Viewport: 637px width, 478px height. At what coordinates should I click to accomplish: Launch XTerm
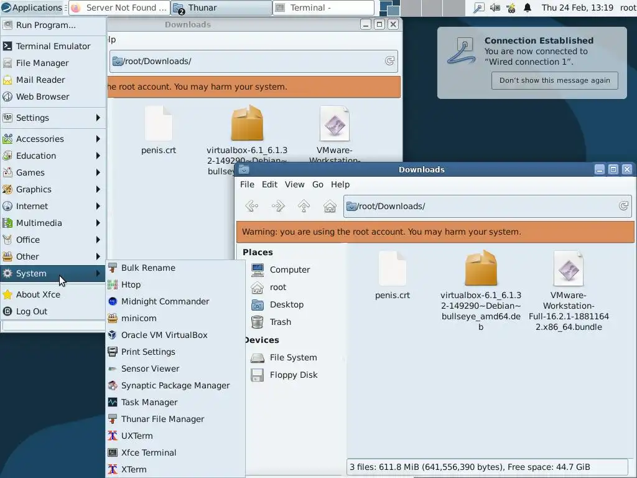pyautogui.click(x=175, y=469)
